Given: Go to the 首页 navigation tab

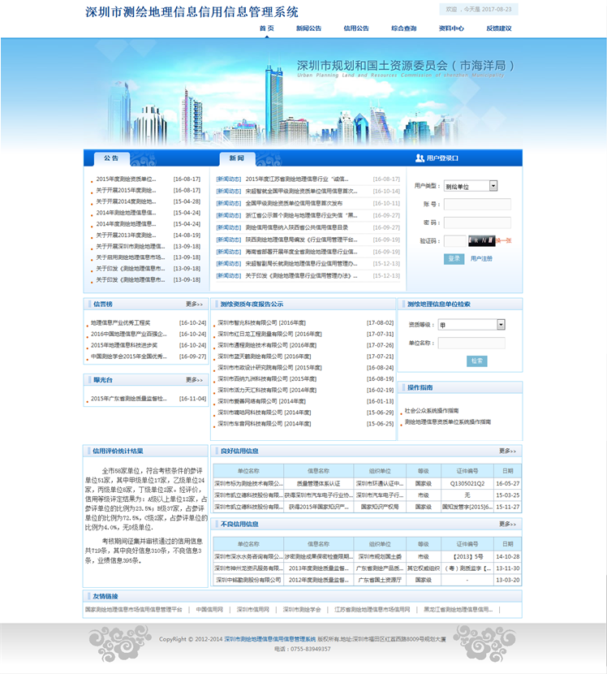Looking at the screenshot, I should tap(267, 28).
